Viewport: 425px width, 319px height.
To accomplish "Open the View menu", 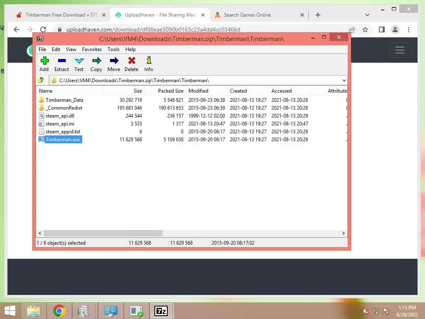I will tap(71, 49).
